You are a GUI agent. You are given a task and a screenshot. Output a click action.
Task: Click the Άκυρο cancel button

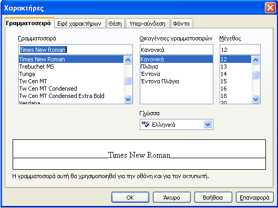click(172, 197)
